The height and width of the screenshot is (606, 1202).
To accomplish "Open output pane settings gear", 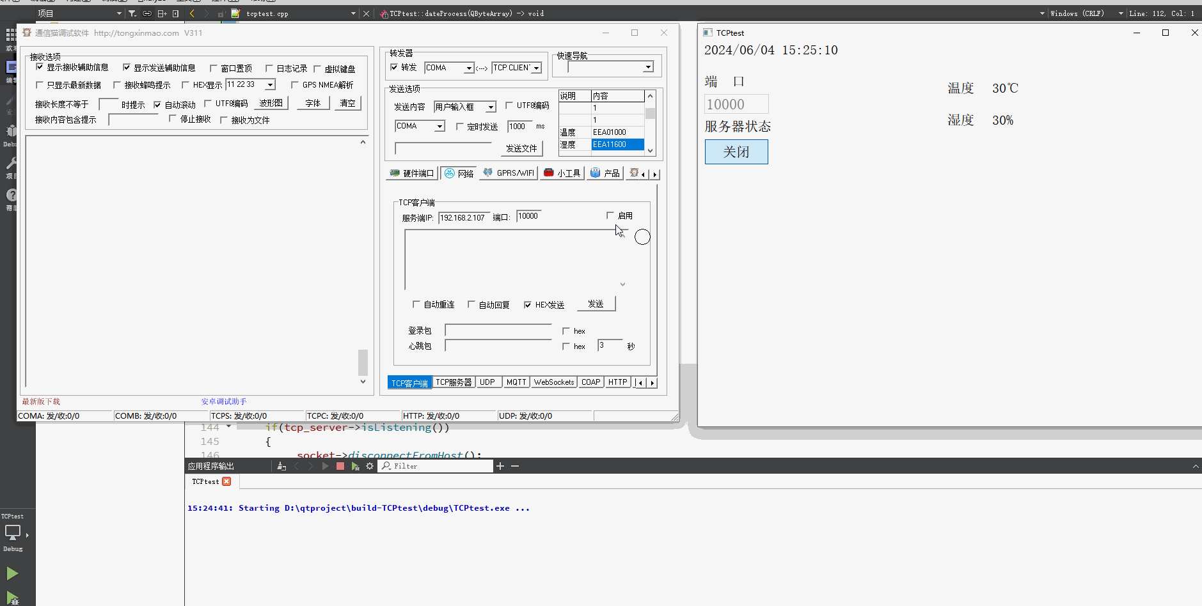I will [x=370, y=466].
